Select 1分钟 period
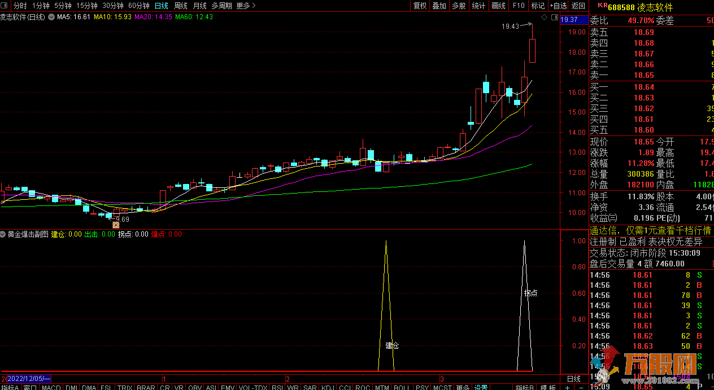Image resolution: width=714 pixels, height=390 pixels. 41,6
